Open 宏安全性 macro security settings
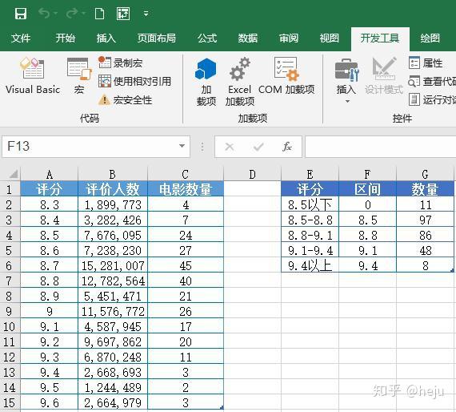Viewport: 456px width, 412px height. (125, 100)
